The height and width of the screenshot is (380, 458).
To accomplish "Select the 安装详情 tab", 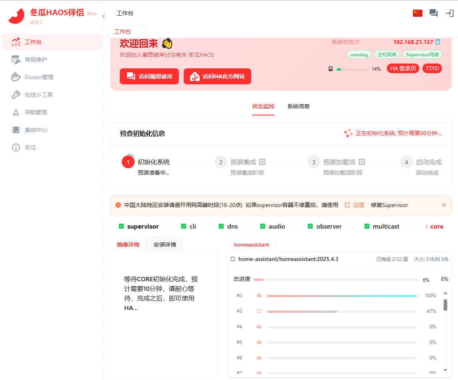I will point(165,245).
